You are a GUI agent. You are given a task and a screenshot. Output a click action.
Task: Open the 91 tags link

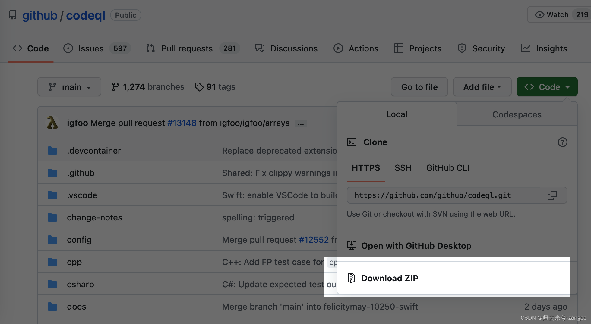coord(215,87)
